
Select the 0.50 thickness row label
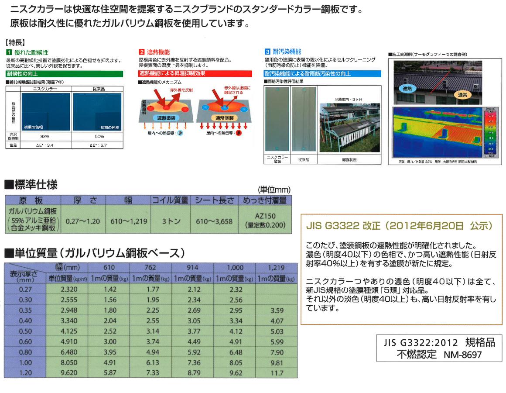pyautogui.click(x=25, y=331)
